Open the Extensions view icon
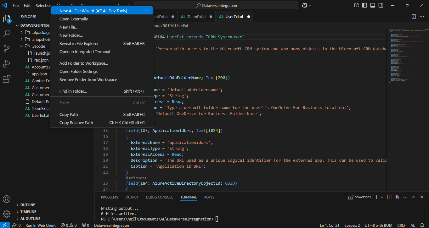Screen dimensions: 429x228 click(x=7, y=79)
